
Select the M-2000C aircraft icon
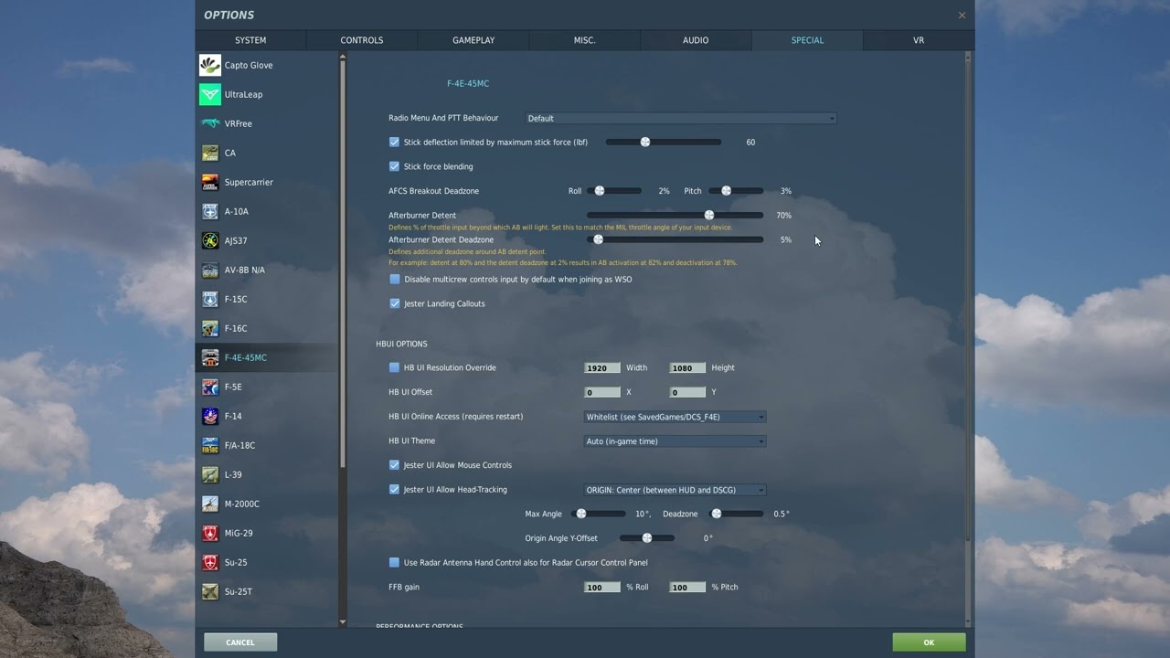[210, 504]
